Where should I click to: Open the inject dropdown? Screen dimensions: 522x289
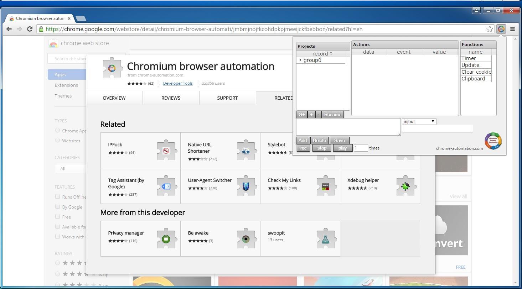(419, 121)
